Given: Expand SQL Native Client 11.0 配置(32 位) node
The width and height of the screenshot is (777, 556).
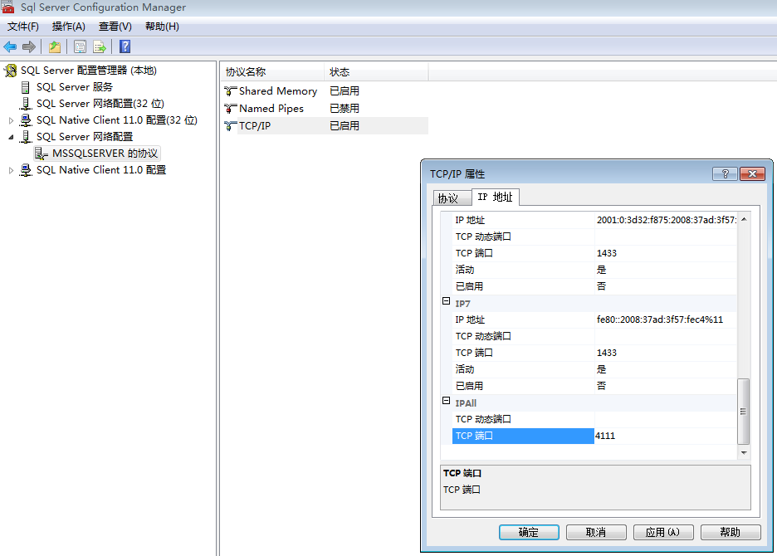Looking at the screenshot, I should tap(11, 120).
